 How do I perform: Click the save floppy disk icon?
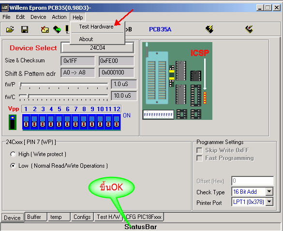click(25, 29)
